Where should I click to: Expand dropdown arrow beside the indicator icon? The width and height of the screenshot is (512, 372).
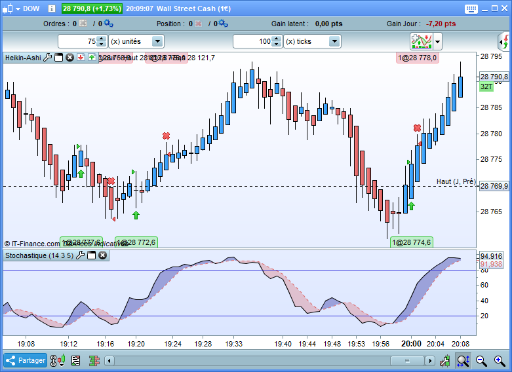pos(437,42)
